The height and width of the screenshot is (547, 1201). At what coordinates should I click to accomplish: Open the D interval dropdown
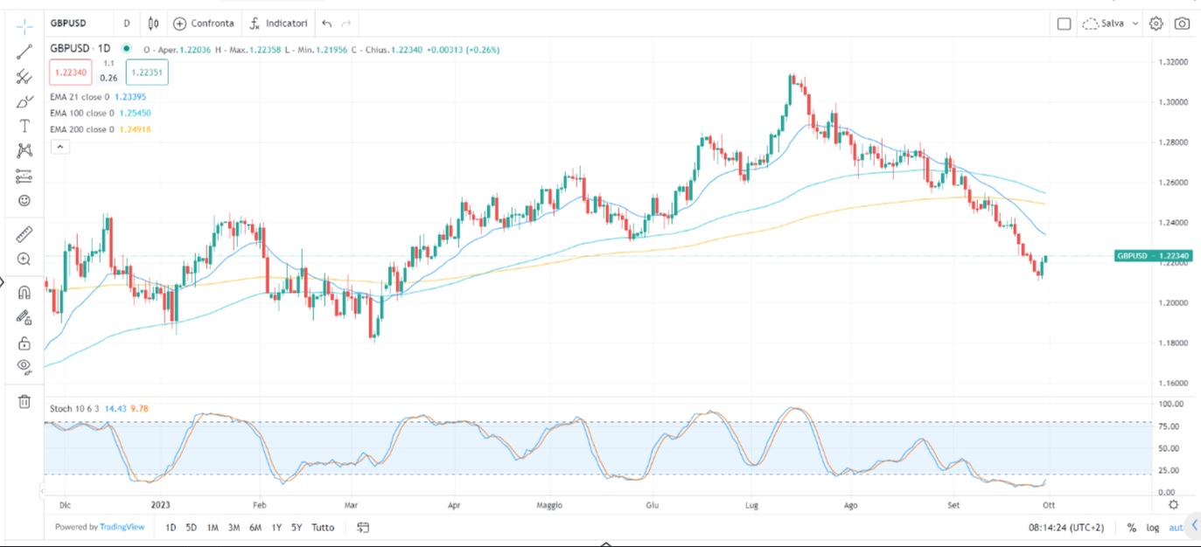127,23
